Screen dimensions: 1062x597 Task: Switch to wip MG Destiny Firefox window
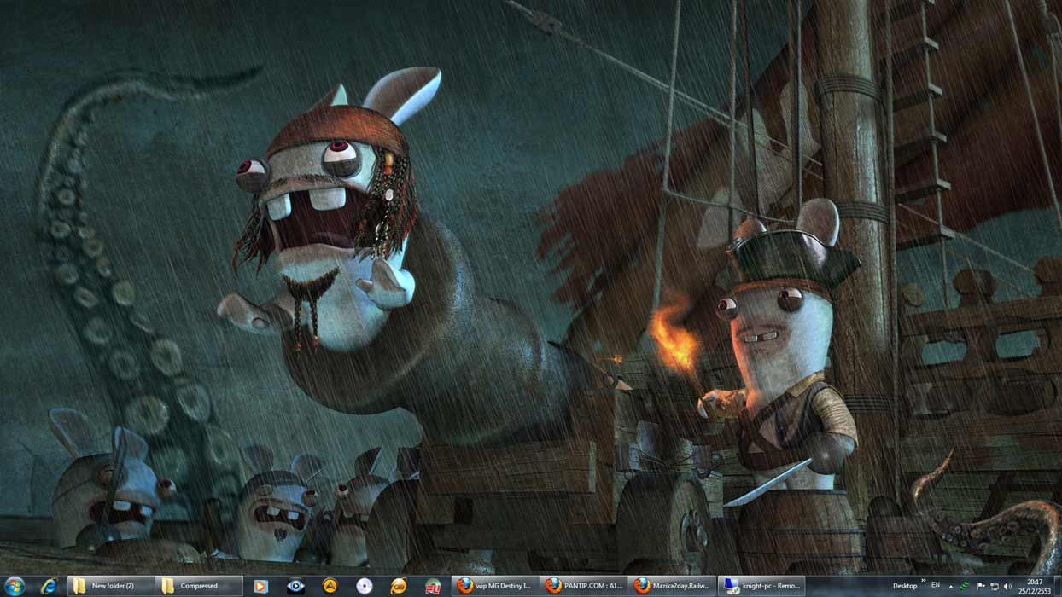tap(494, 586)
